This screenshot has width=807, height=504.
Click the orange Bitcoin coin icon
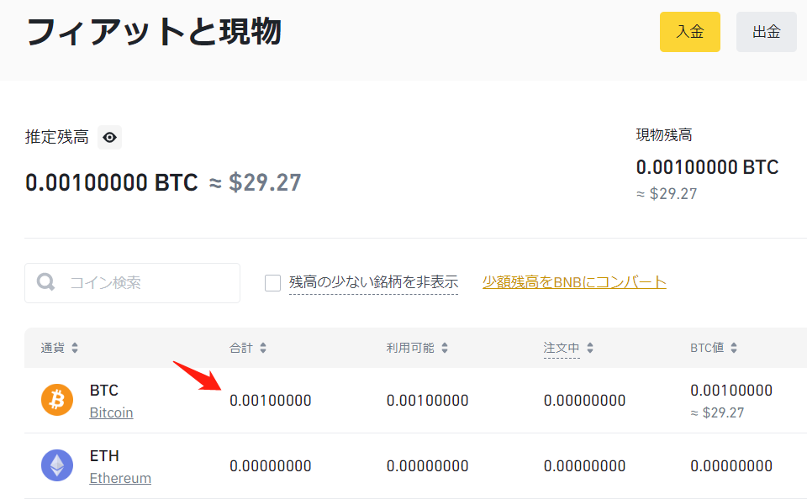point(57,400)
